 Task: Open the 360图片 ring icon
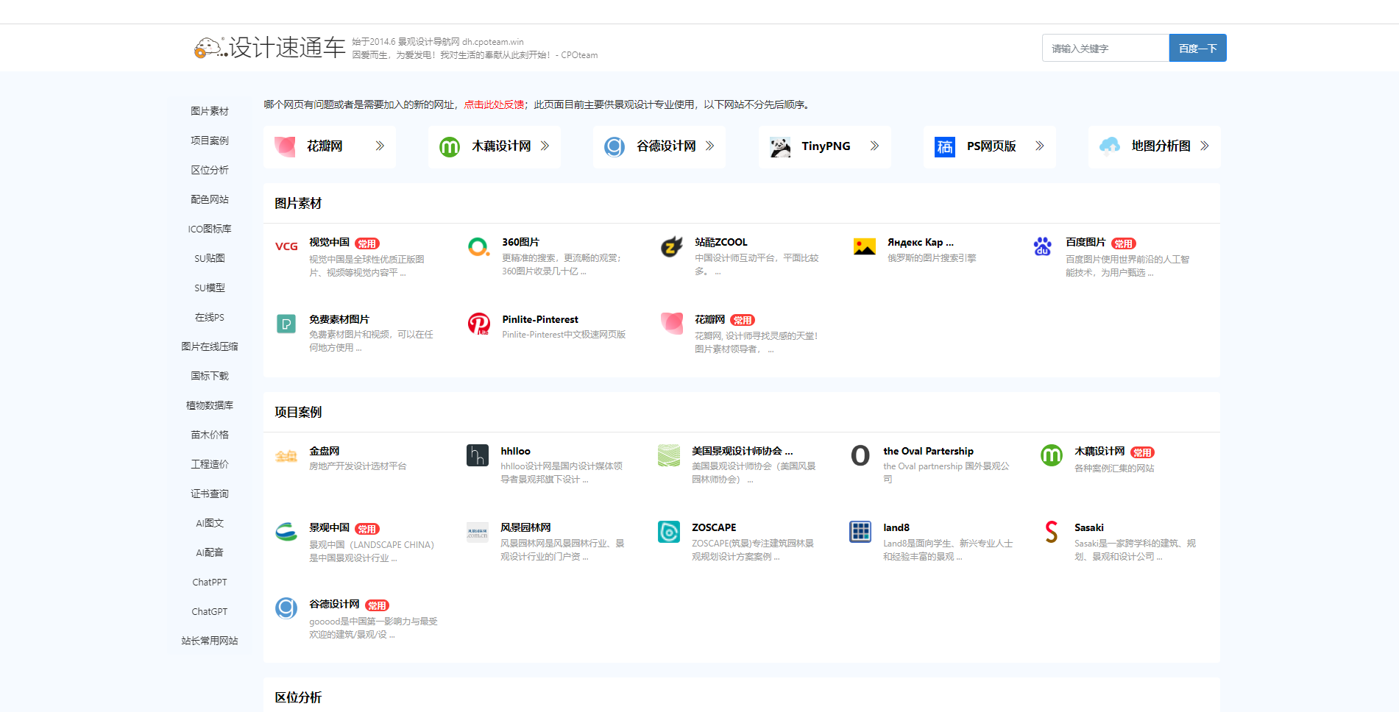tap(479, 246)
